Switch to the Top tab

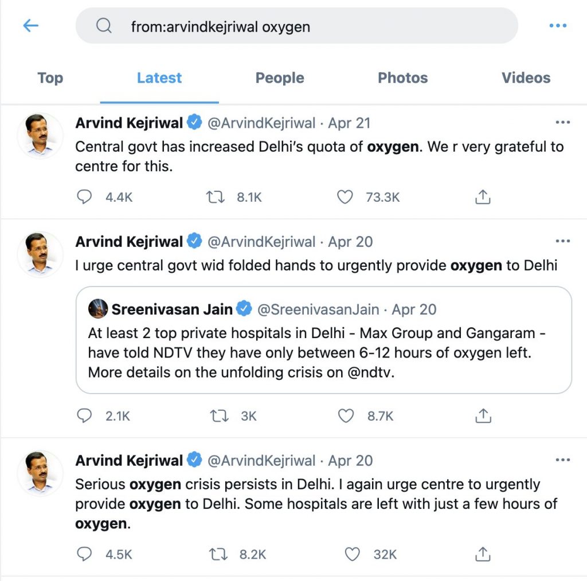[x=50, y=78]
